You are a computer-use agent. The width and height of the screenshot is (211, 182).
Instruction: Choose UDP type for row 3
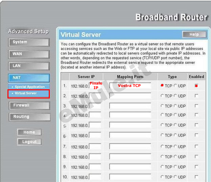[x=176, y=106]
